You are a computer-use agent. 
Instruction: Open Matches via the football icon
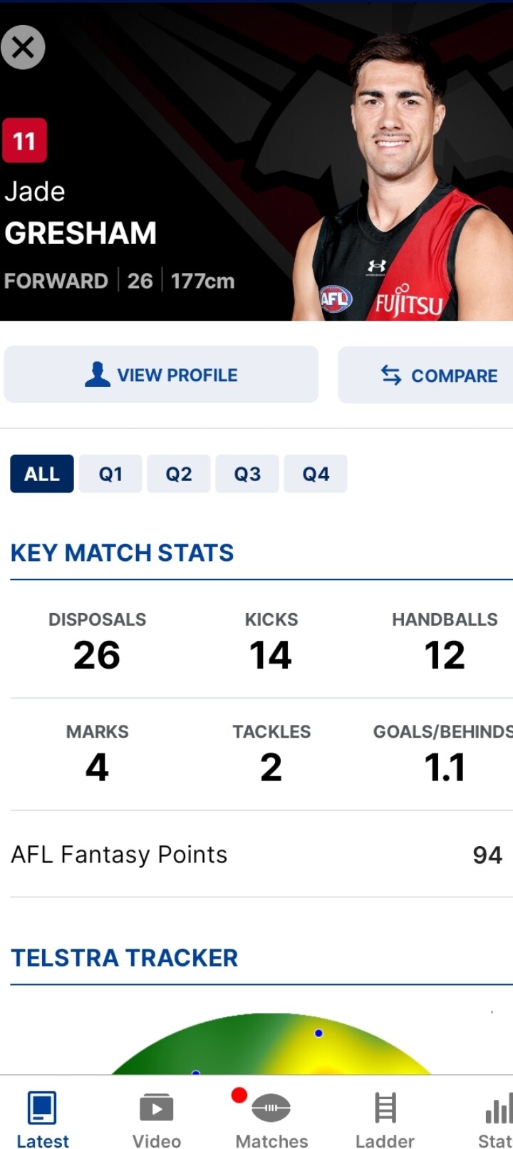click(x=271, y=1108)
